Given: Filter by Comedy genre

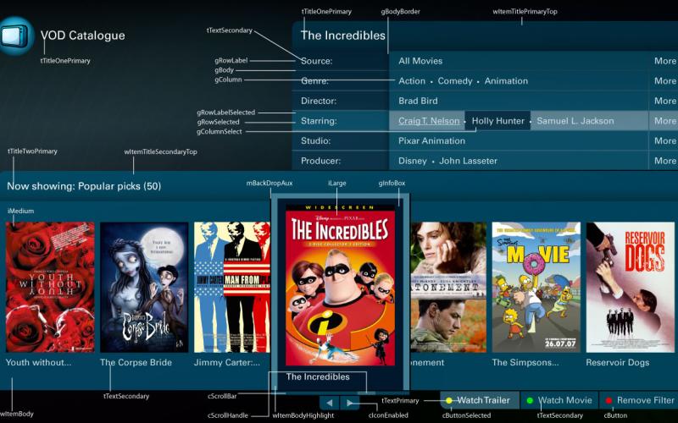Looking at the screenshot, I should (455, 81).
